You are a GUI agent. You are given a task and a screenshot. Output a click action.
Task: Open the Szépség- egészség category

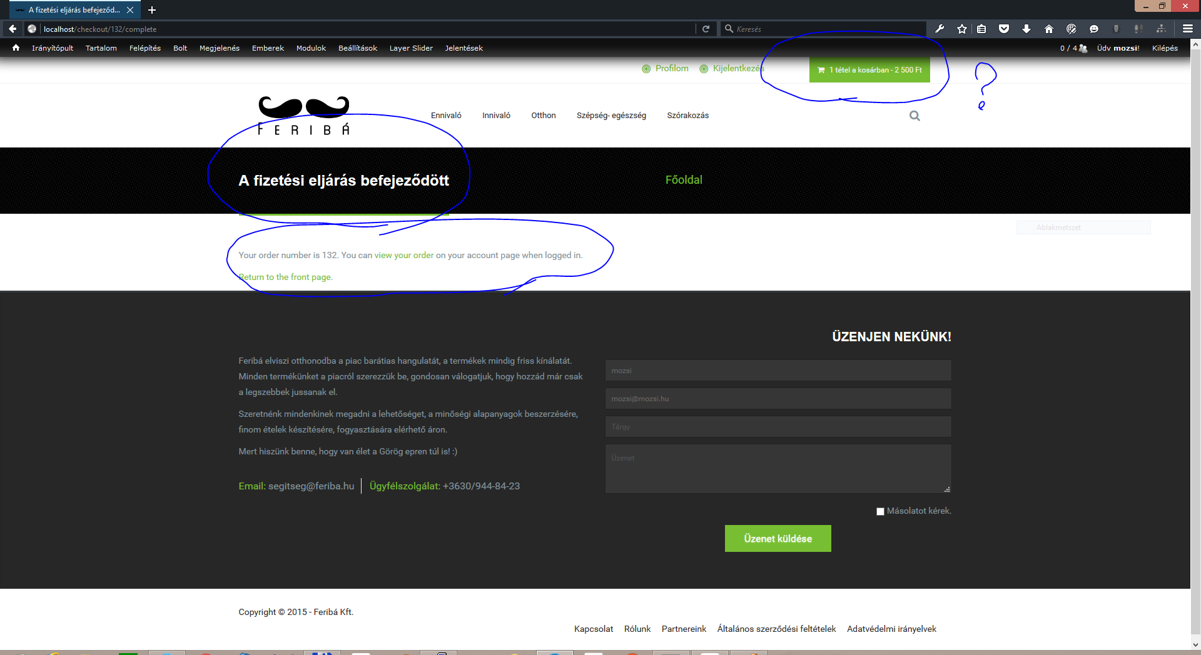coord(611,116)
